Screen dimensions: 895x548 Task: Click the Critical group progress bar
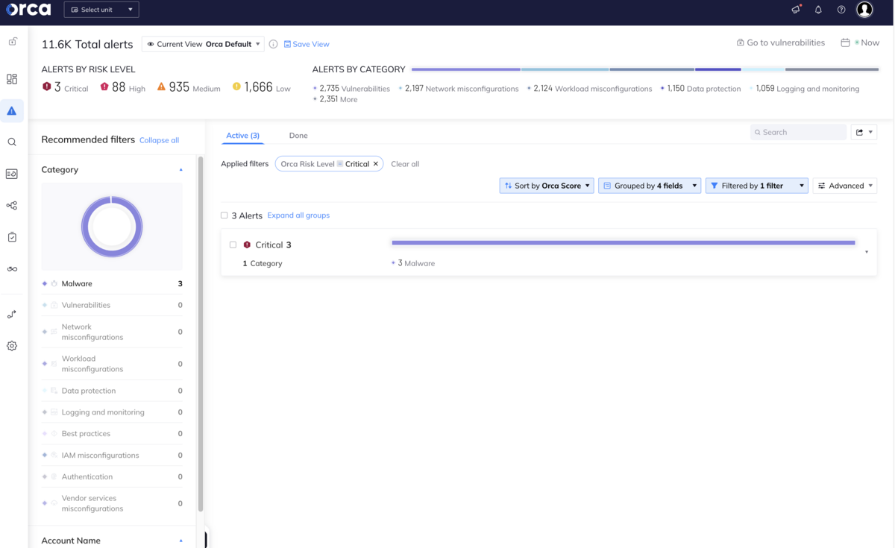click(623, 242)
